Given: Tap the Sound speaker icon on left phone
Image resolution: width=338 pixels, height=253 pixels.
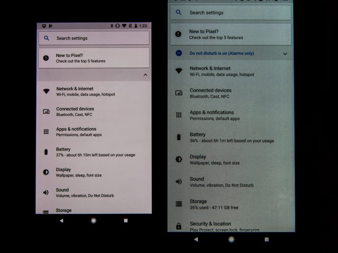Looking at the screenshot, I should click(46, 192).
